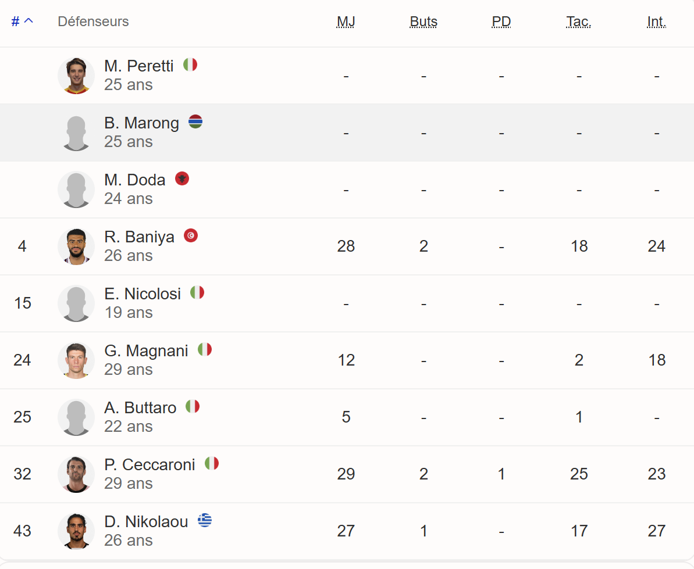Click Tunisia flag beside R. Baniya
This screenshot has height=569, width=694.
coord(191,235)
